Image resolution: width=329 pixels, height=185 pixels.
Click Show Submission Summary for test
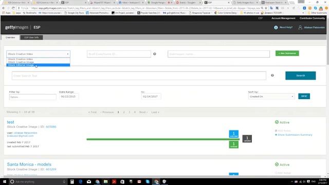tap(295, 135)
